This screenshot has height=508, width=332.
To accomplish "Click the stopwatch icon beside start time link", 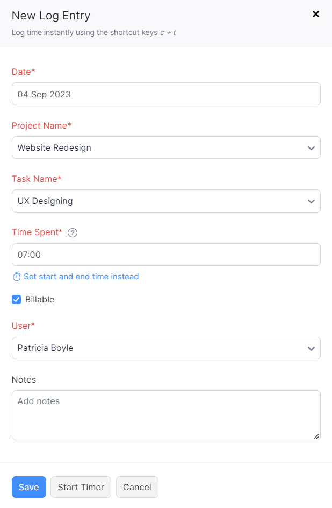I will 17,277.
